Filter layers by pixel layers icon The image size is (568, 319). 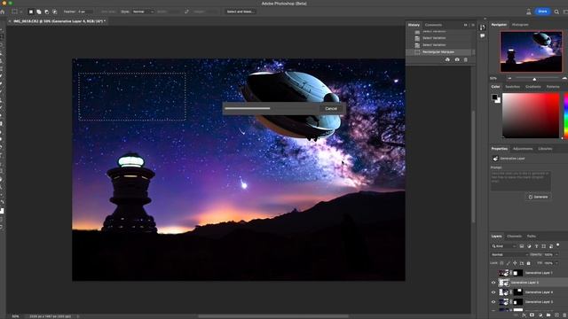tap(522, 246)
